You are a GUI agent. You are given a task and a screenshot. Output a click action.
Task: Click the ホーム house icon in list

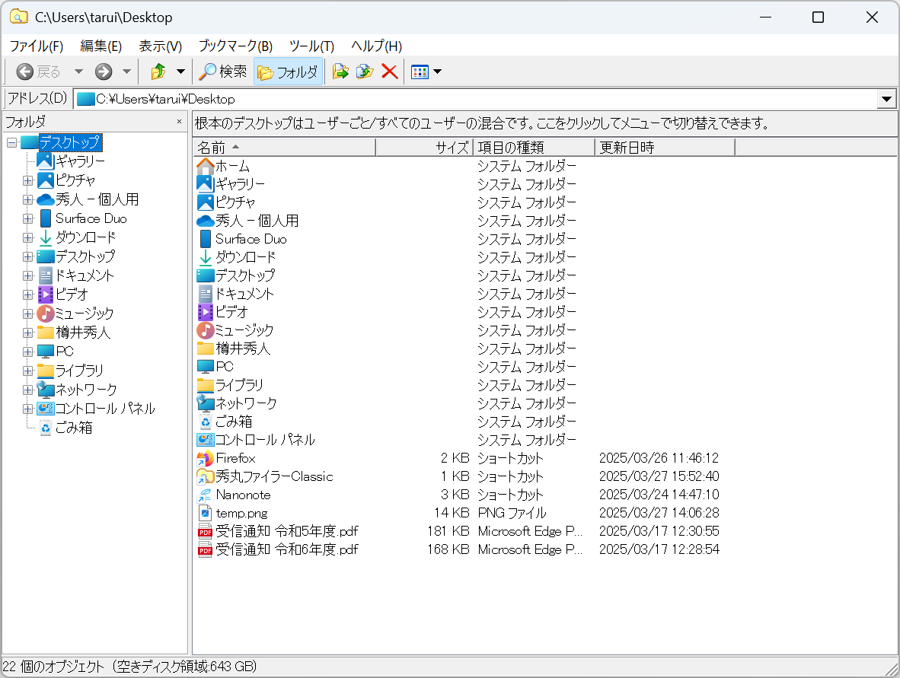point(205,167)
